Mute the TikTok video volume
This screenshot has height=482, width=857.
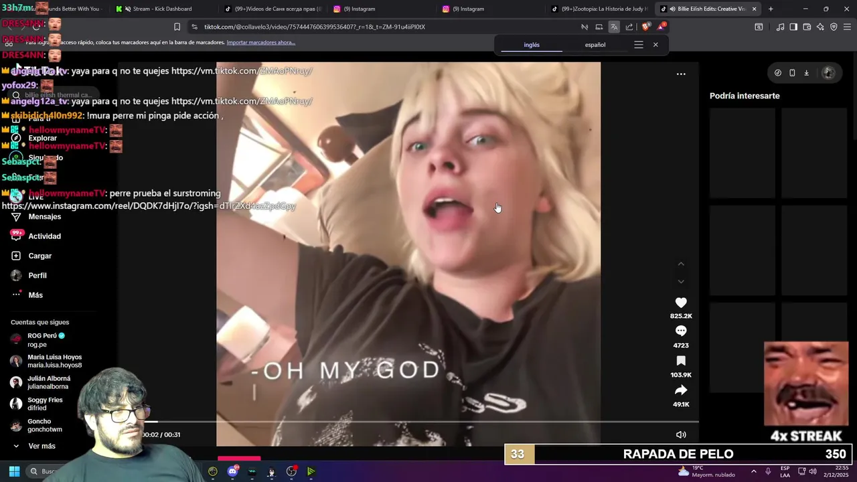[681, 434]
